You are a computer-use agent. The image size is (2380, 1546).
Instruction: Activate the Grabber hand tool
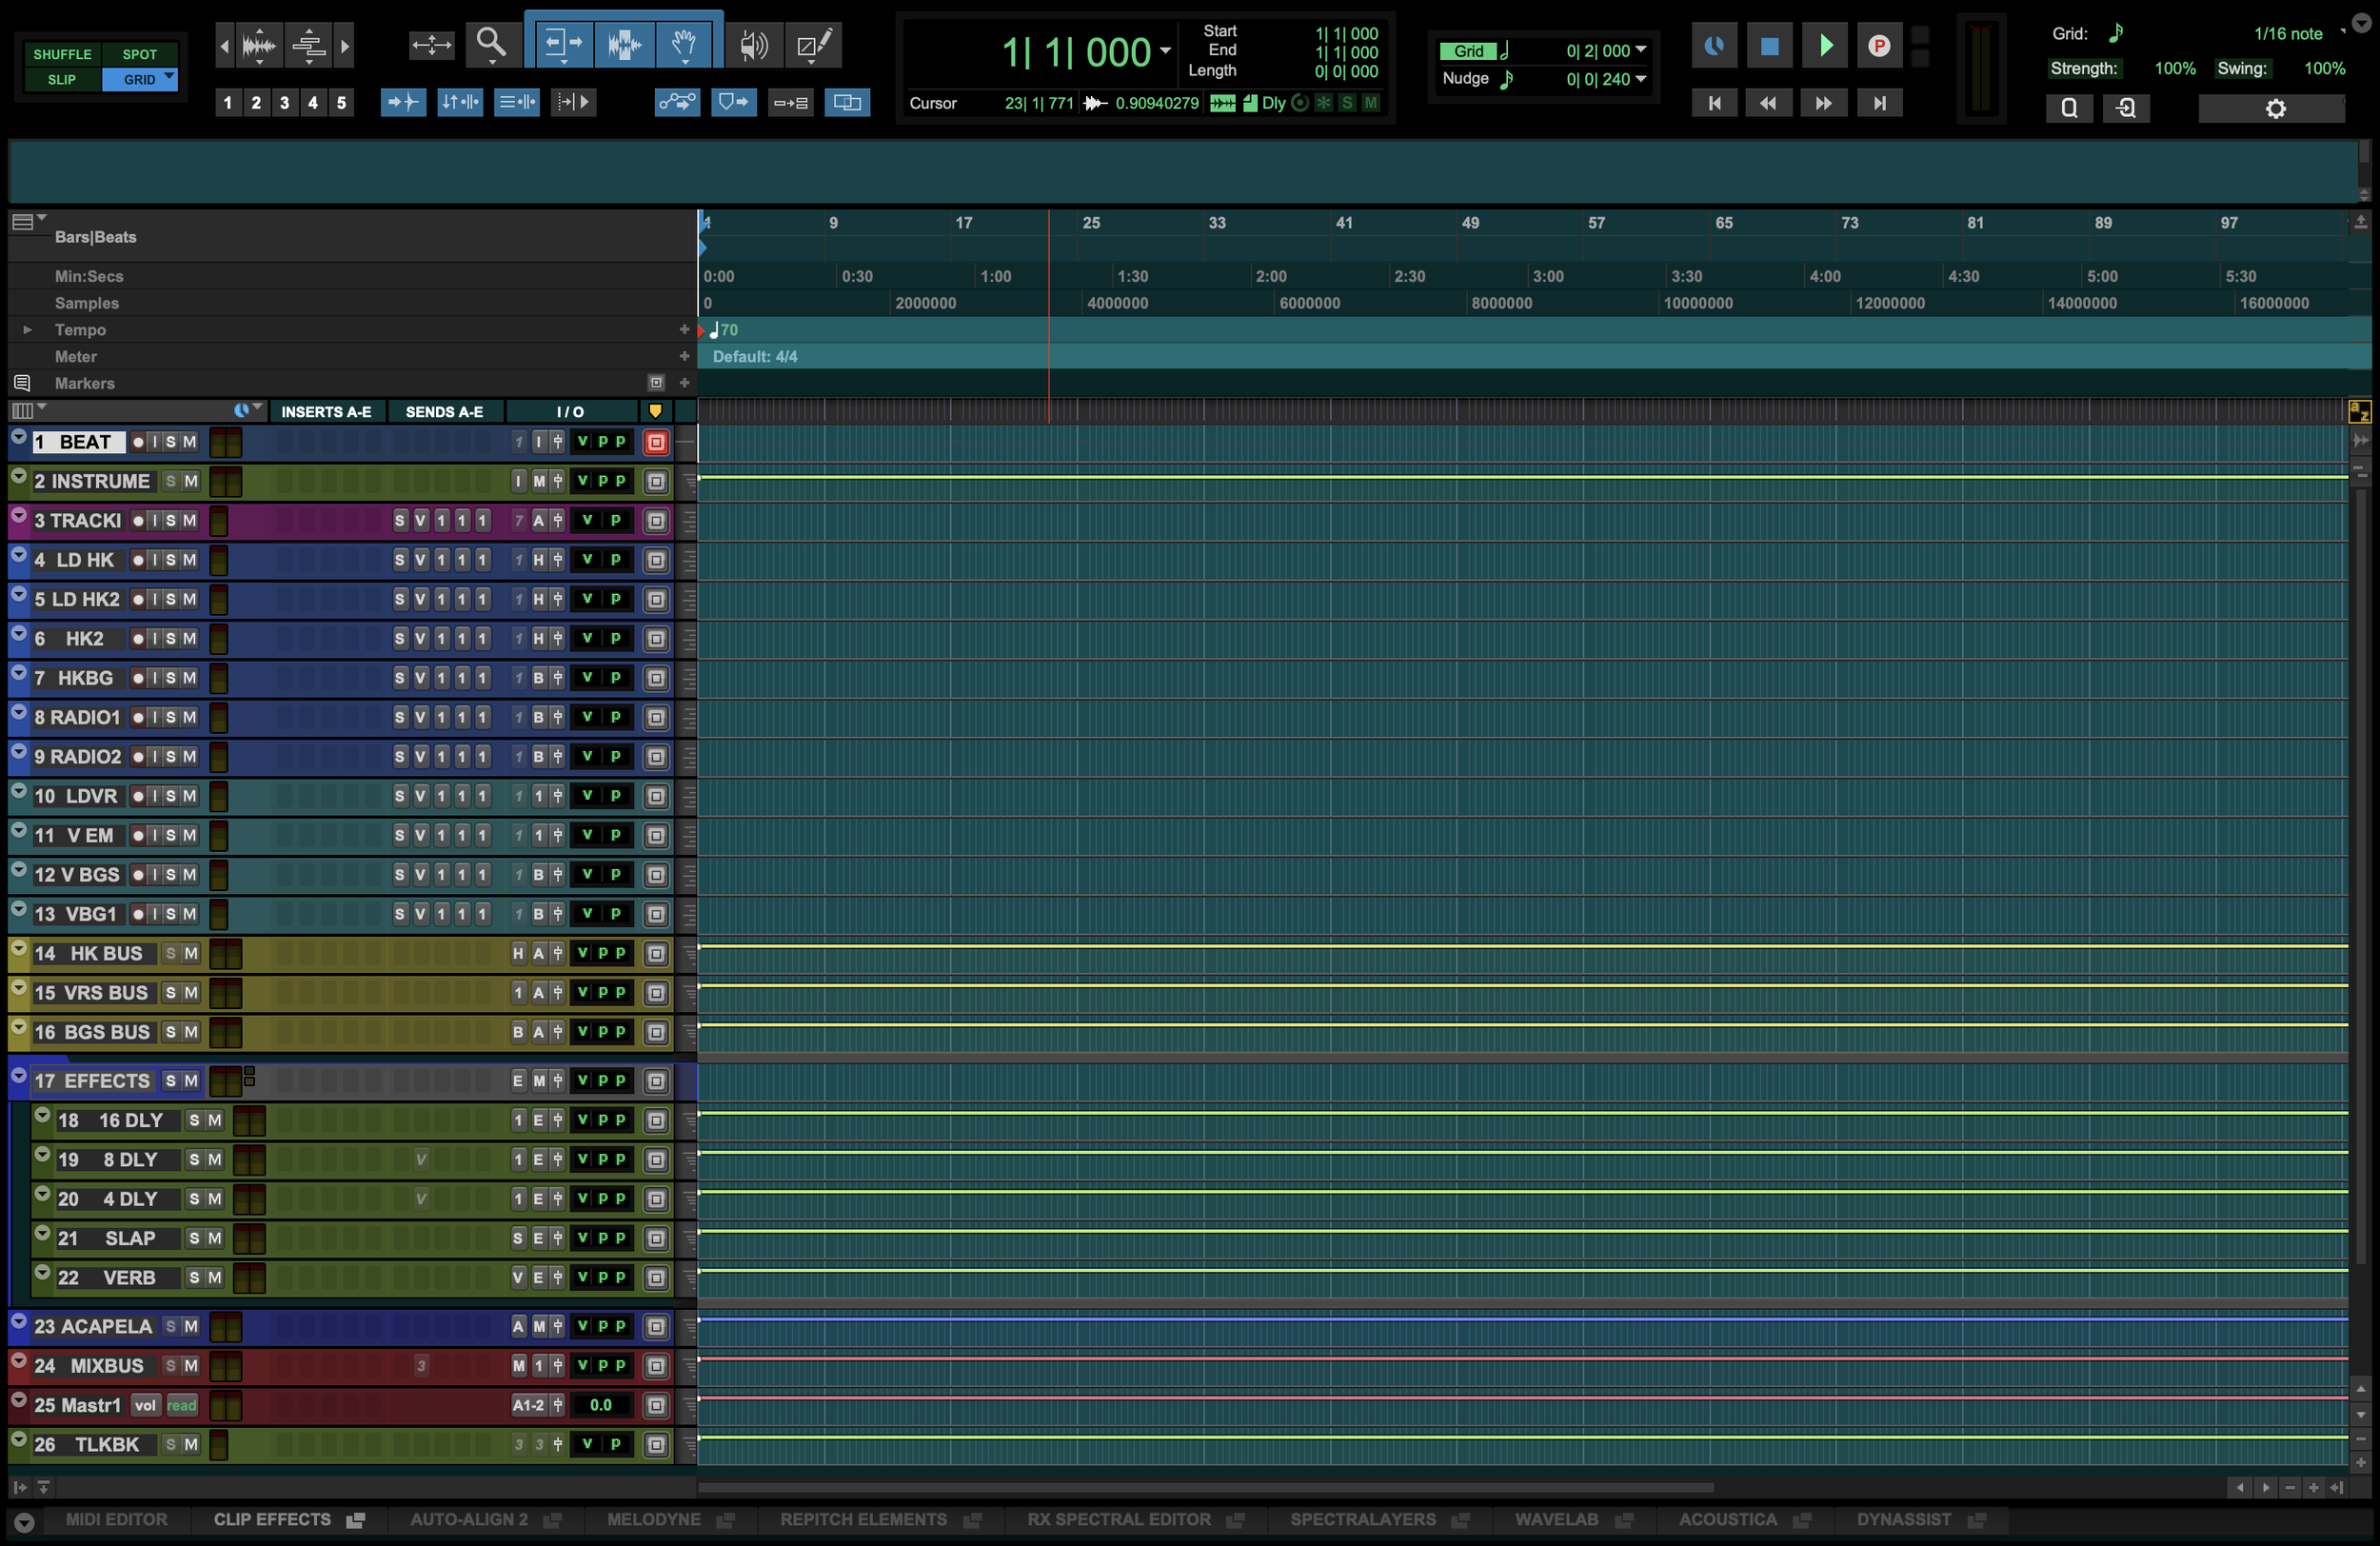click(x=686, y=43)
